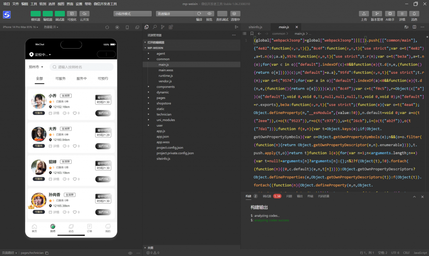Viewport: 429px width, 256px height.
Task: Expand the components folder in file tree
Action: click(165, 87)
